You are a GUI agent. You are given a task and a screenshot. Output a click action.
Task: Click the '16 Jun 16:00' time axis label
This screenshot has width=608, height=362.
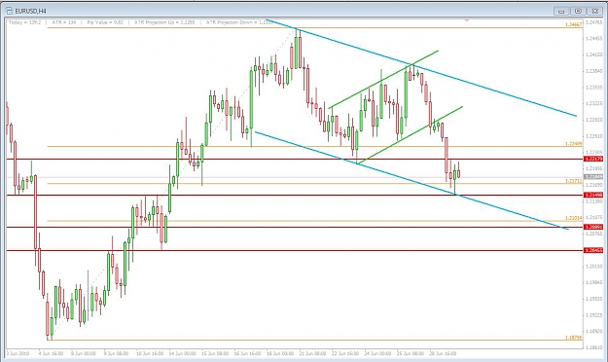tap(247, 354)
